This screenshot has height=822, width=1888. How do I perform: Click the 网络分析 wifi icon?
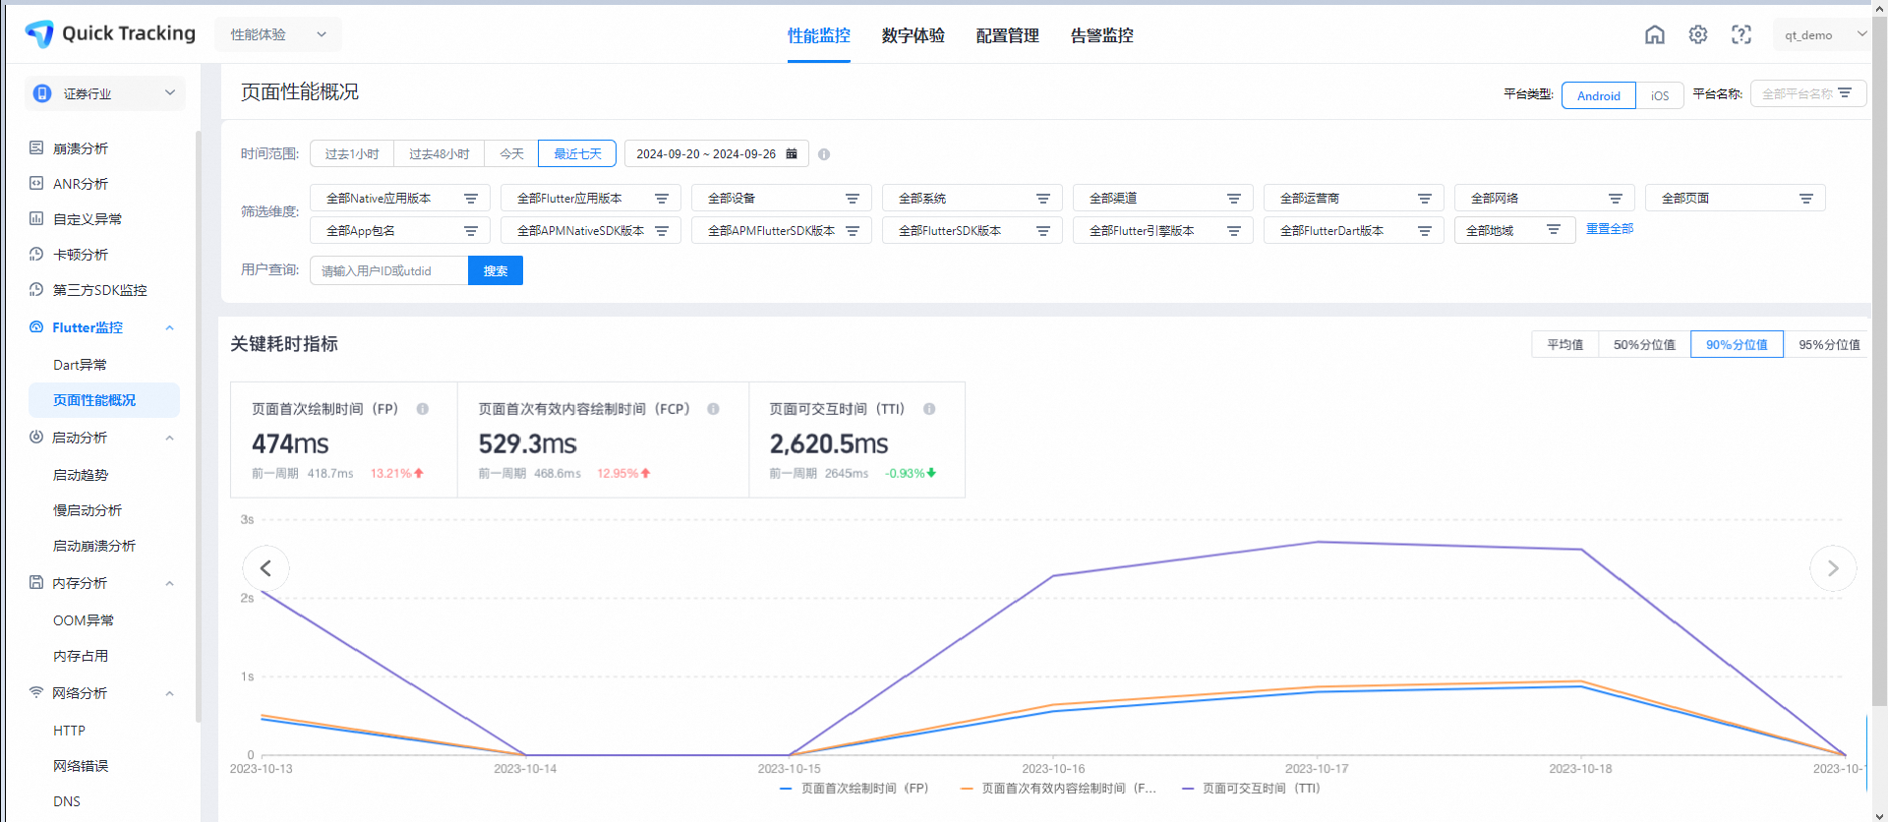tap(36, 692)
